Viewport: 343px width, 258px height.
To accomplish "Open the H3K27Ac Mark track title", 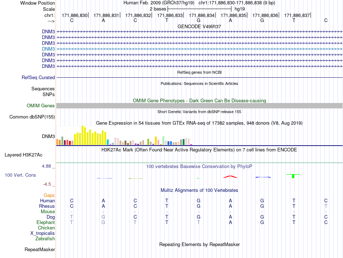I will point(199,150).
